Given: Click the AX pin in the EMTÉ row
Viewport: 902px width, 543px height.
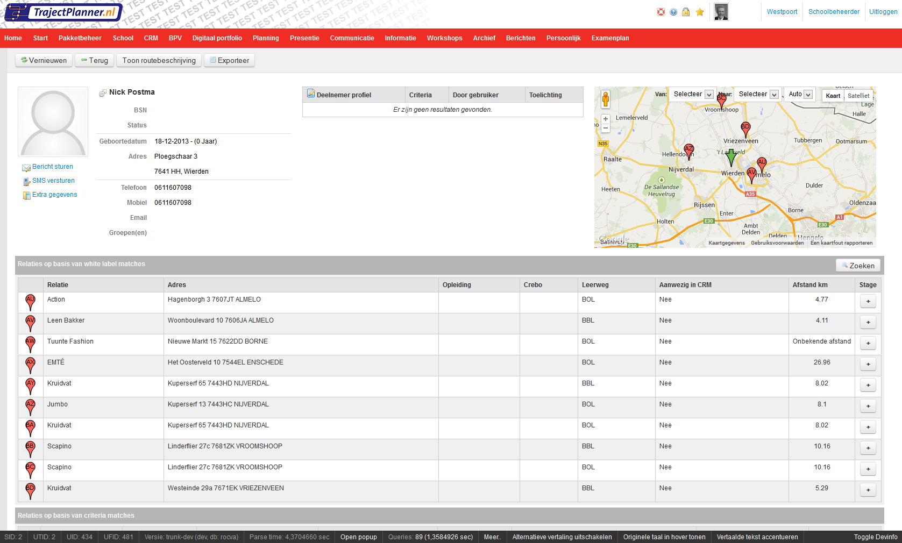Looking at the screenshot, I should click(x=30, y=366).
